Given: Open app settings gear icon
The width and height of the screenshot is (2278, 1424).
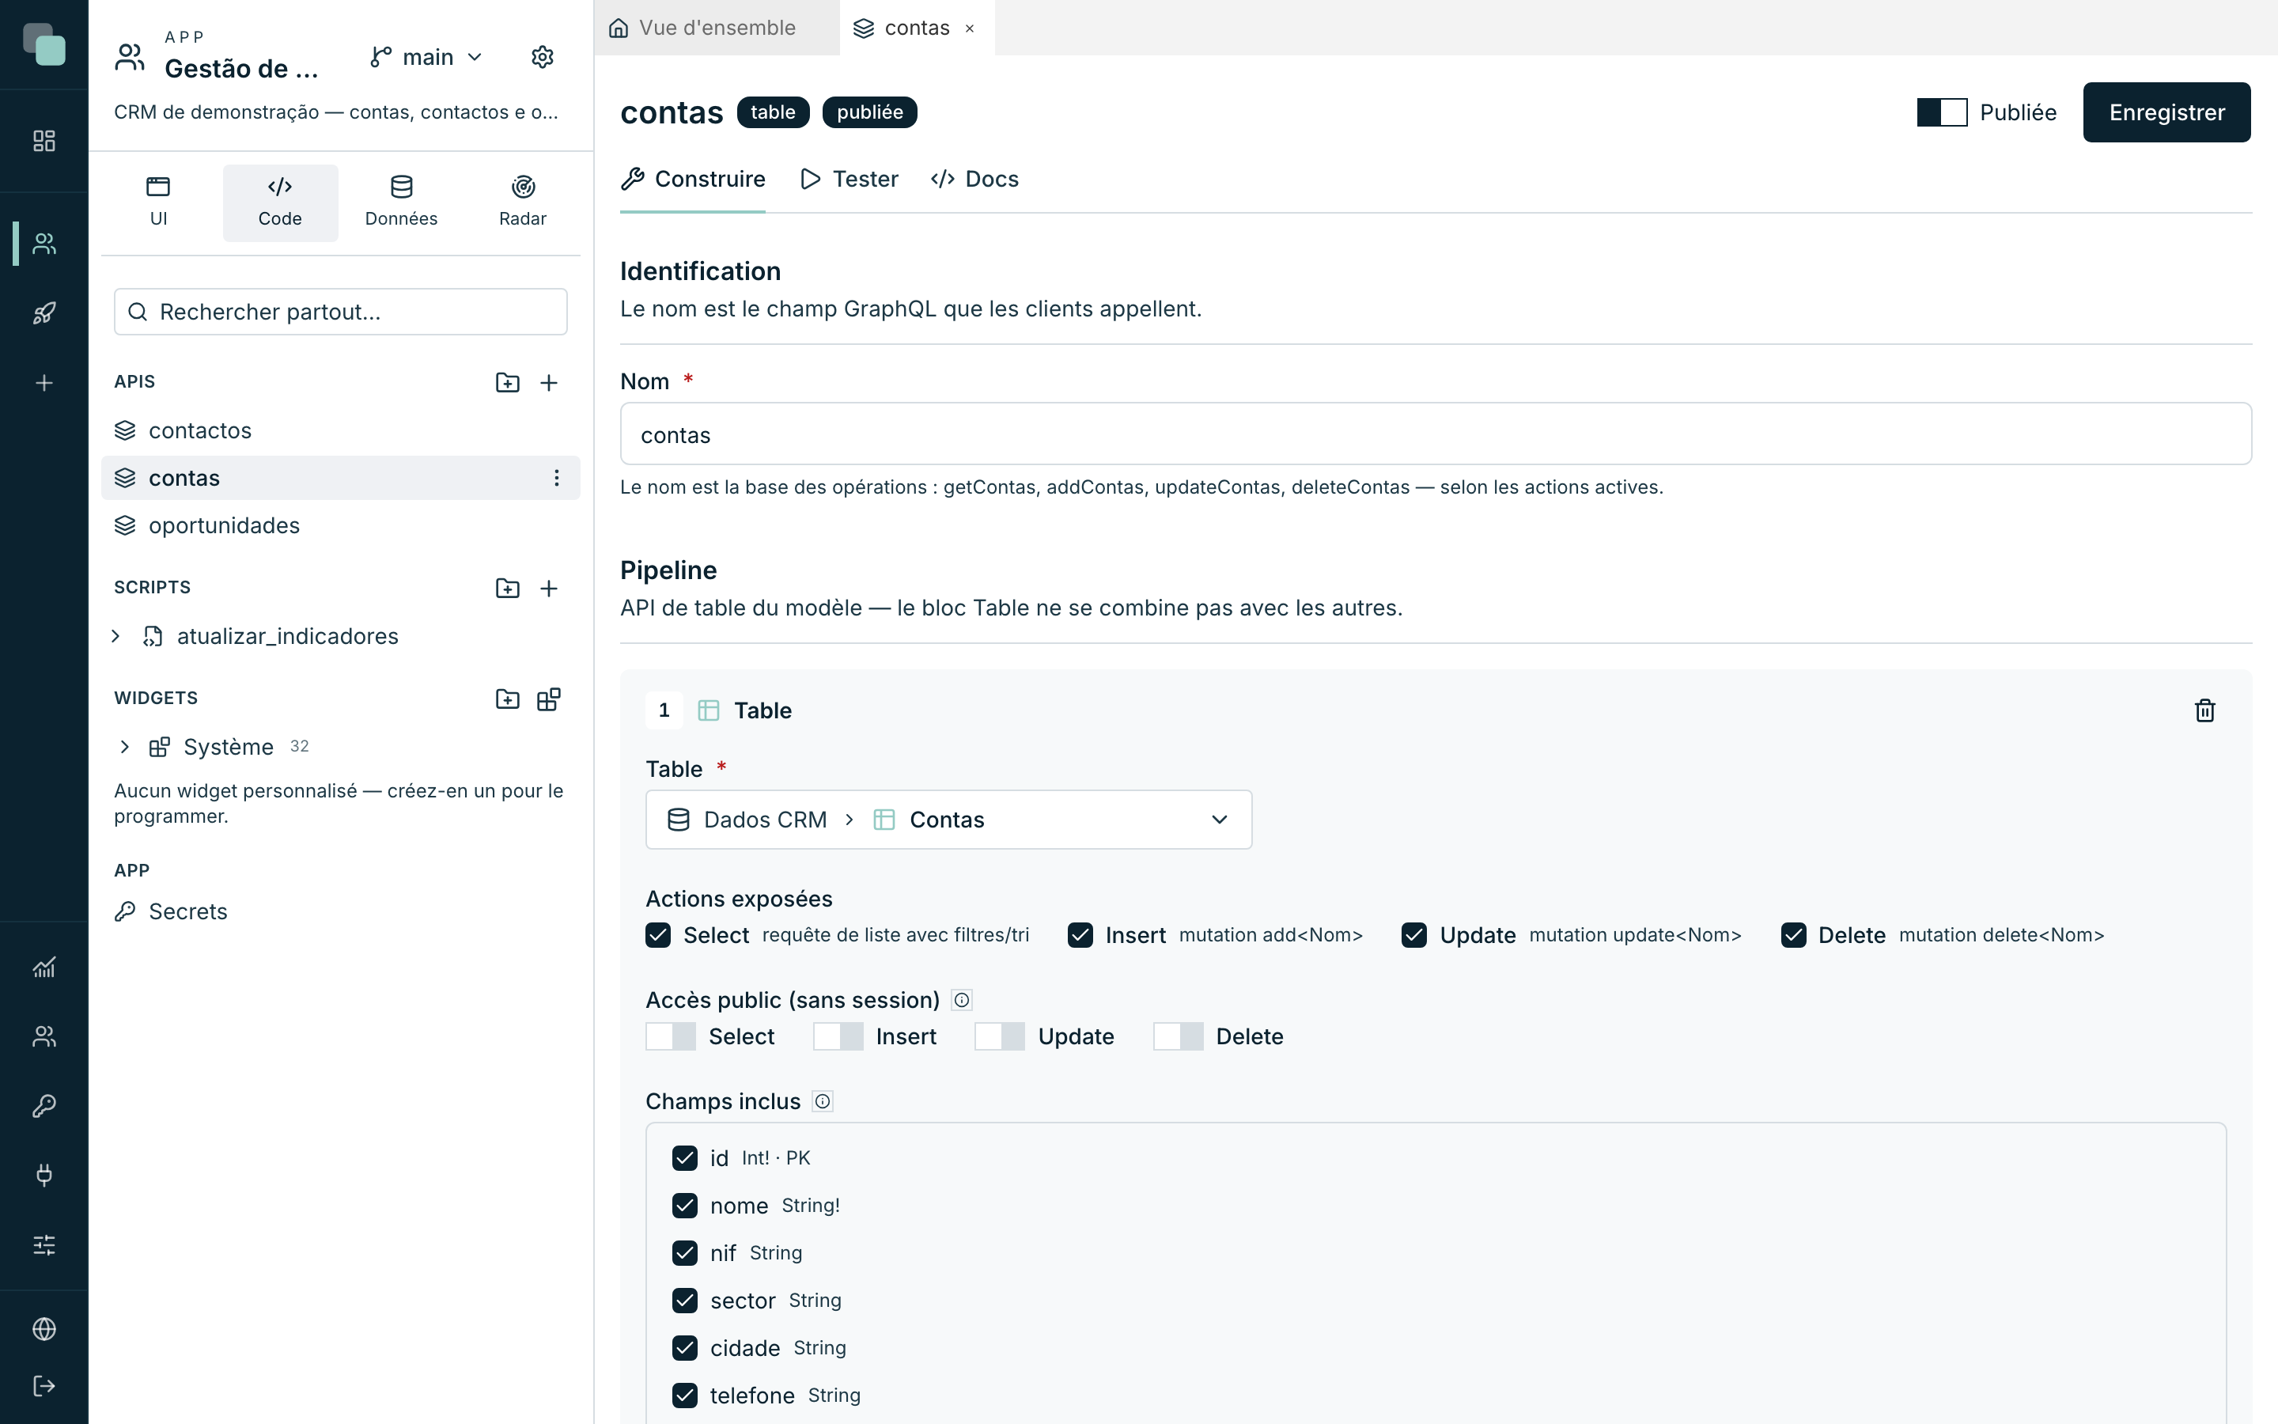Looking at the screenshot, I should click(x=542, y=58).
